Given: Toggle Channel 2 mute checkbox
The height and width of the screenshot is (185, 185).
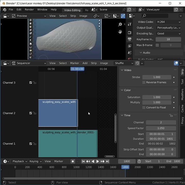Looking at the screenshot, I should tap(31, 113).
